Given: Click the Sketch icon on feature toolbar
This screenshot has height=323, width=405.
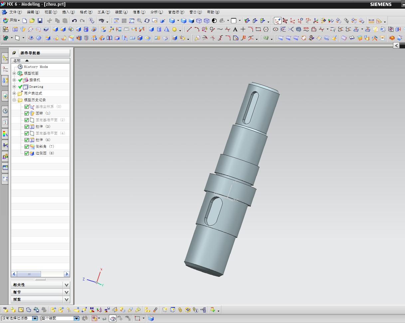Looking at the screenshot, I should click(x=6, y=29).
